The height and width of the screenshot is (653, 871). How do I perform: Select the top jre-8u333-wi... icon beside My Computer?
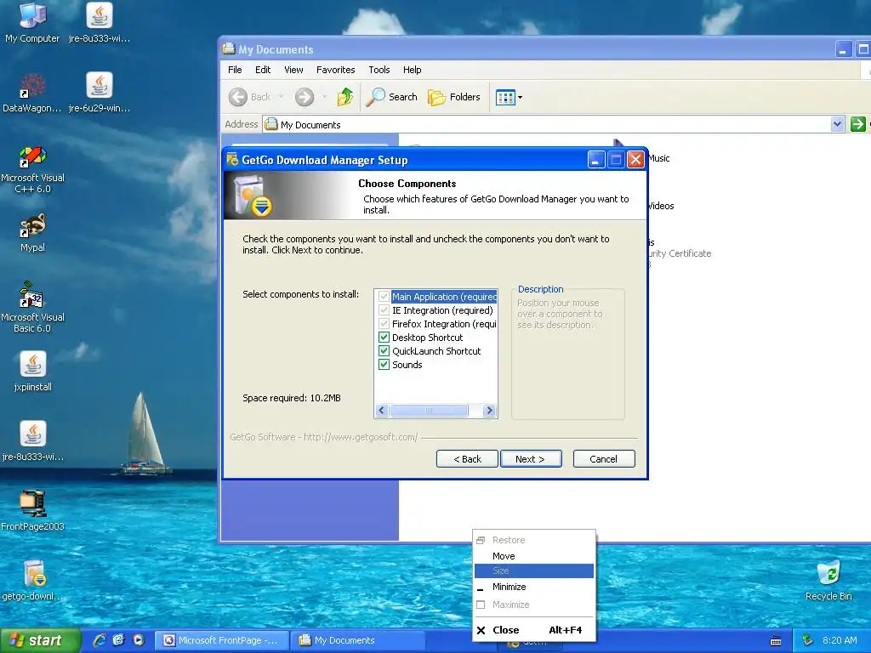(x=100, y=22)
